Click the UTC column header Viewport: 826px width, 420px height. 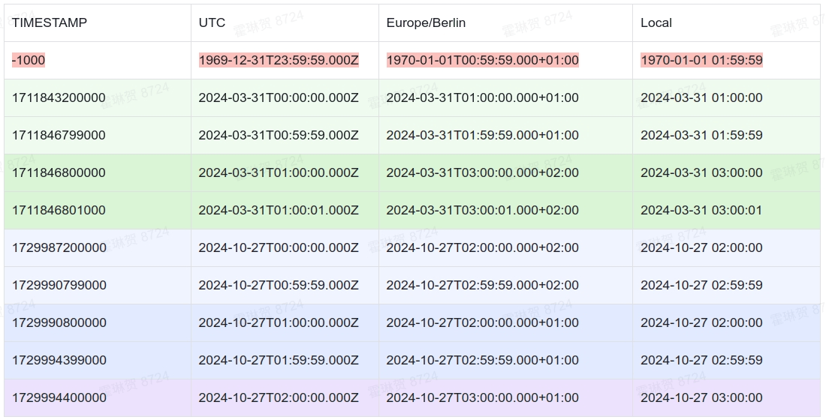point(212,22)
